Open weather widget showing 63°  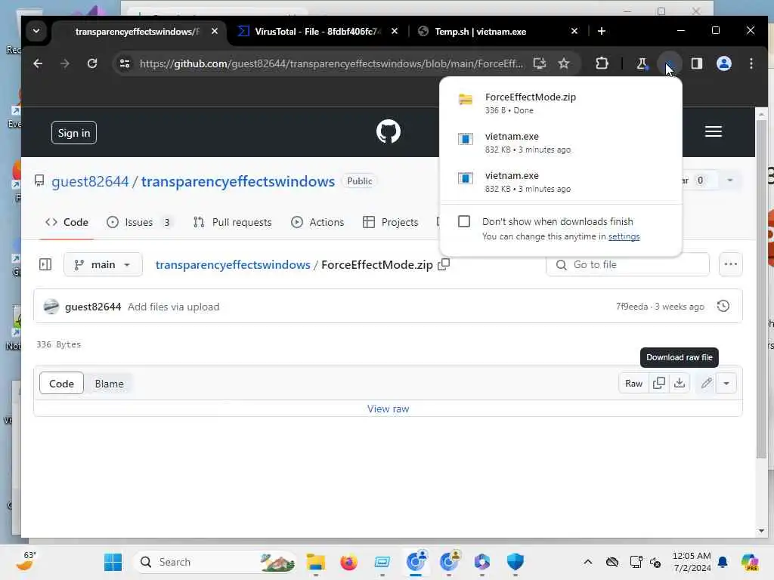(x=26, y=561)
